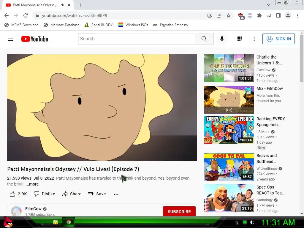Open the Egyptian Embassy bookmark
Screen dimensions: 304x228
point(170,25)
